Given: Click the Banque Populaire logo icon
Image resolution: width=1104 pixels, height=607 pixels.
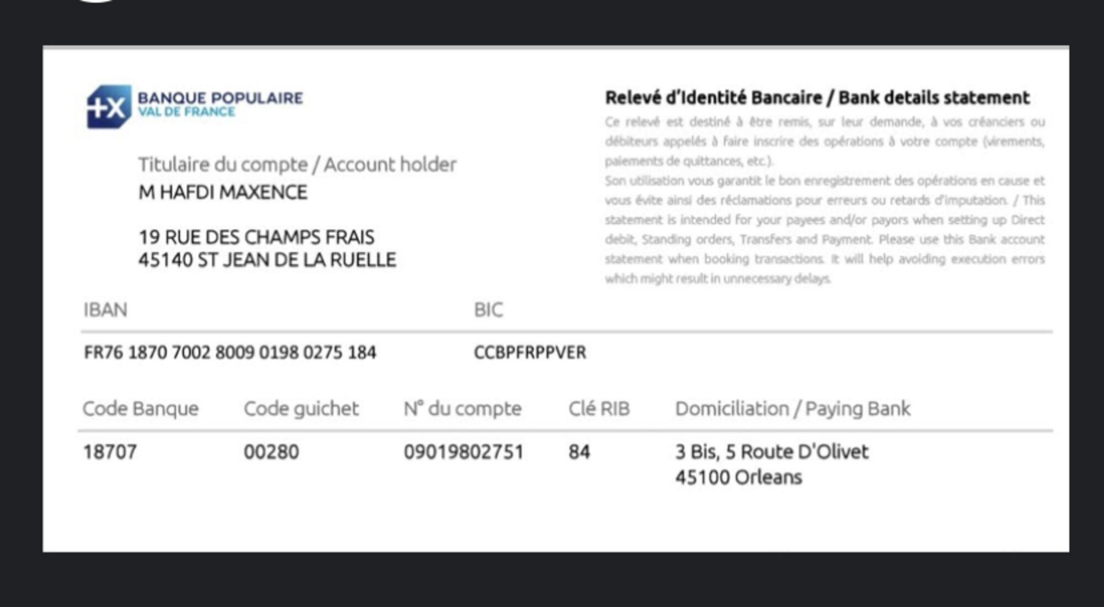Looking at the screenshot, I should (x=109, y=107).
